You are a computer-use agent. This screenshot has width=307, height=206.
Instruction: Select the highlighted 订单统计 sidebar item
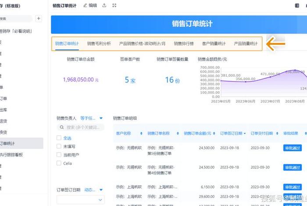click(21, 143)
